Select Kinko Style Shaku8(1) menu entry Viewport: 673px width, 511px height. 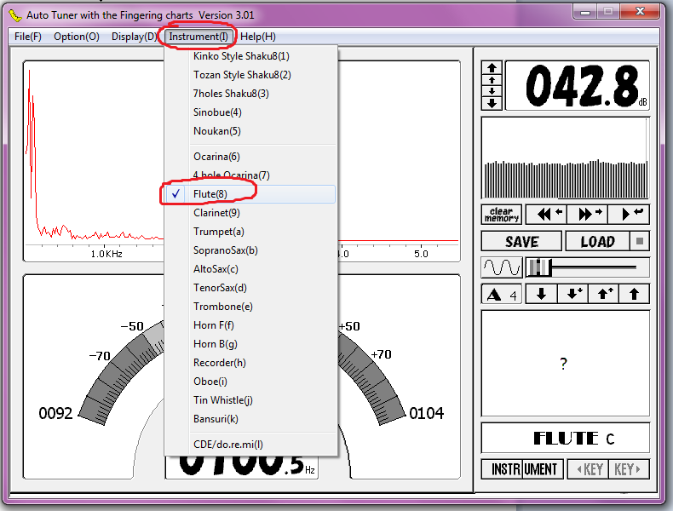coord(241,56)
